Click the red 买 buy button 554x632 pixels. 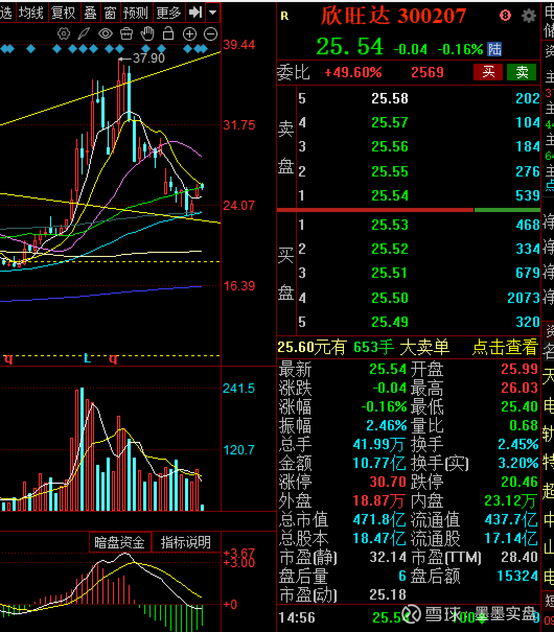488,72
